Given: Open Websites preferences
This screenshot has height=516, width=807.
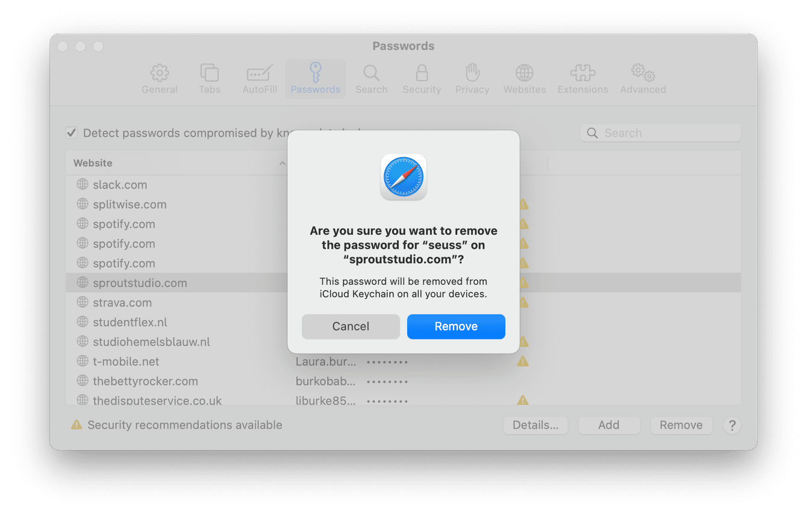Looking at the screenshot, I should [x=524, y=78].
